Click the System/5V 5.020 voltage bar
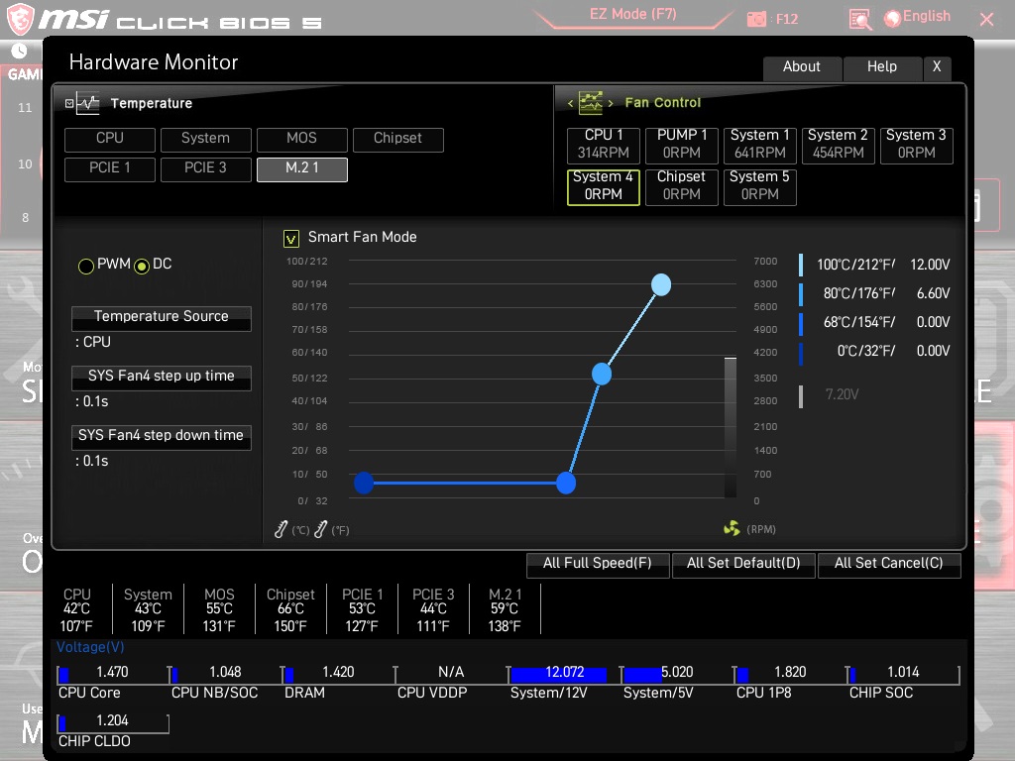The width and height of the screenshot is (1015, 761). point(677,674)
